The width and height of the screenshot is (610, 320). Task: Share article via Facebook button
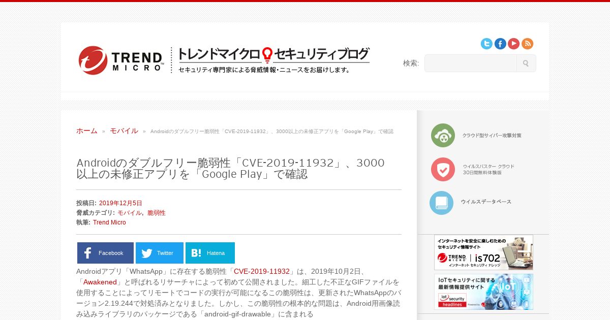point(105,253)
